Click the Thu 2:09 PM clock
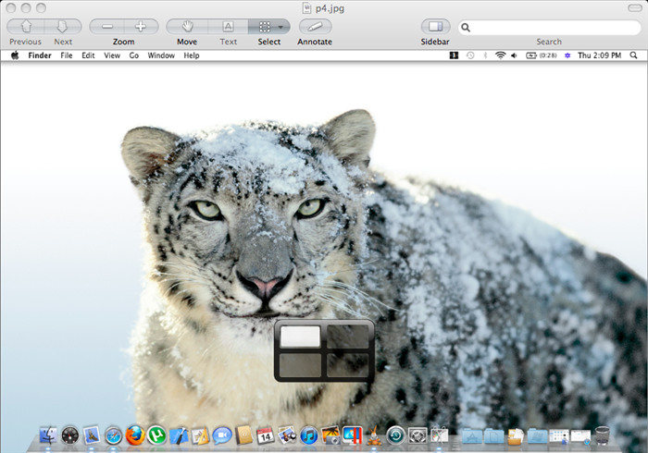648x453 pixels. coord(599,55)
